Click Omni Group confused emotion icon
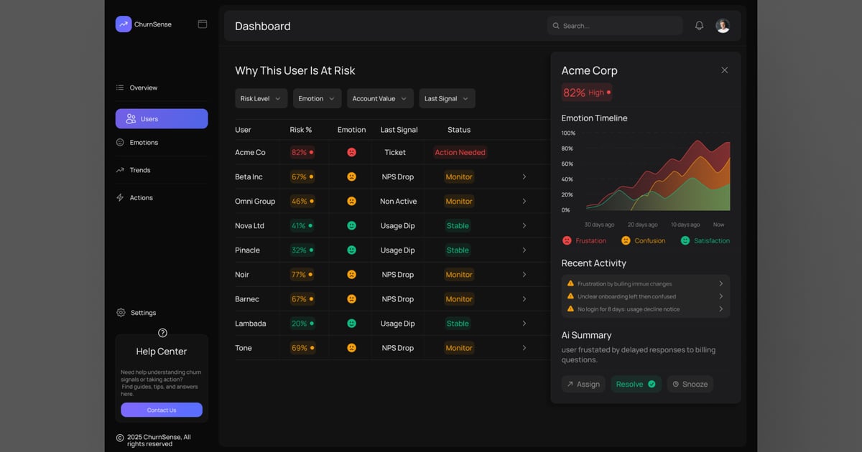This screenshot has width=862, height=452. [351, 201]
